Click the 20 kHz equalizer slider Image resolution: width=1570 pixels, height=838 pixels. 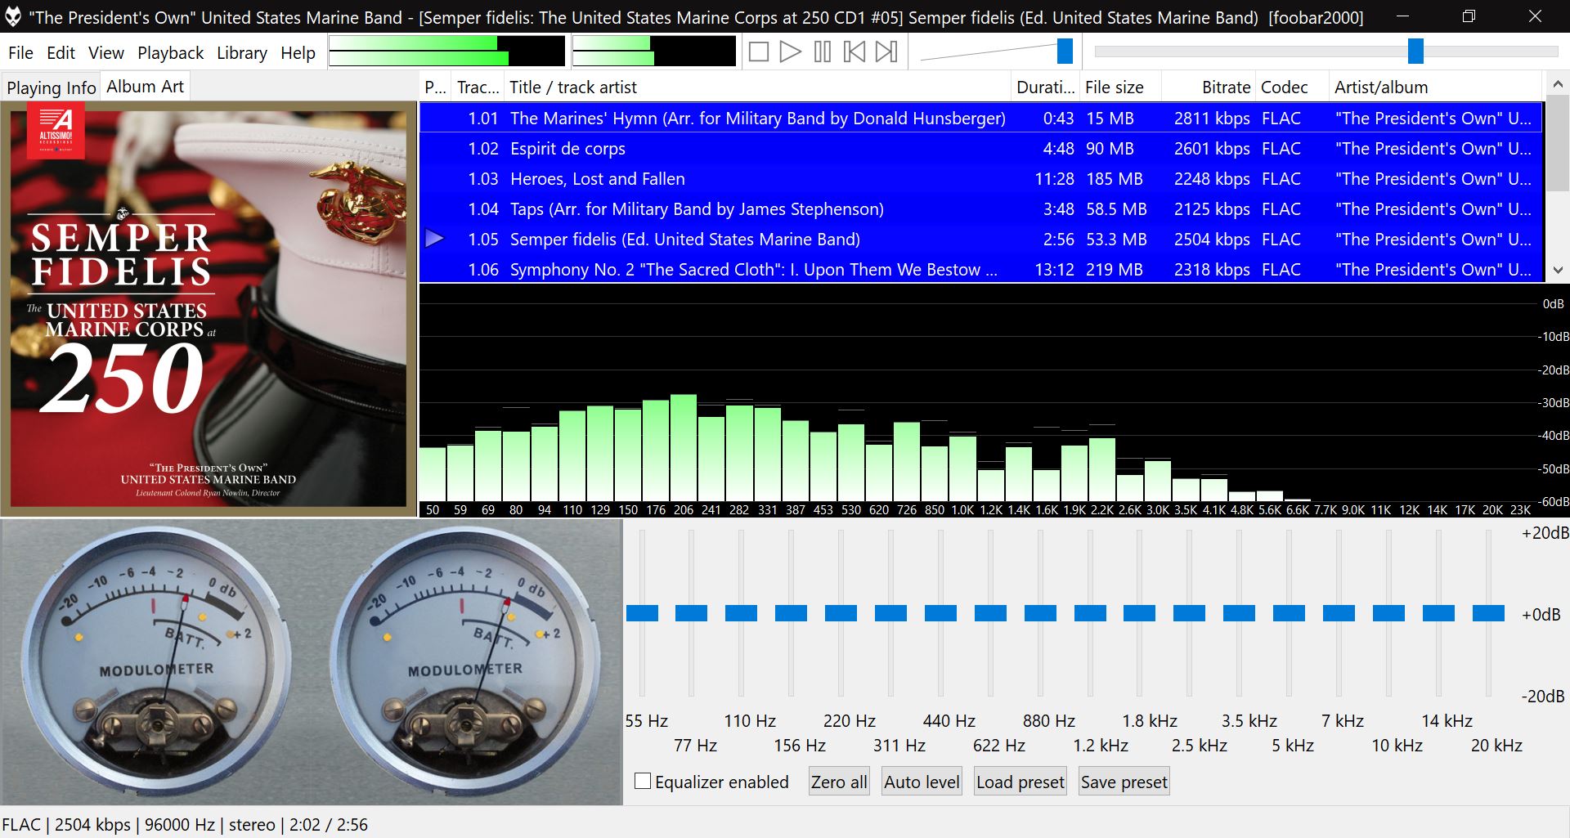click(1488, 613)
